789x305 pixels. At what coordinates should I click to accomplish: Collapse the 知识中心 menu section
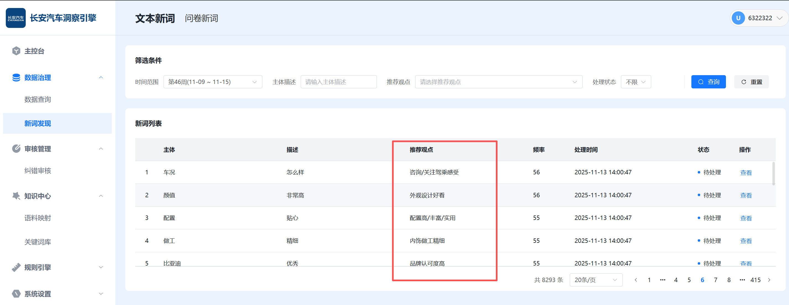101,196
